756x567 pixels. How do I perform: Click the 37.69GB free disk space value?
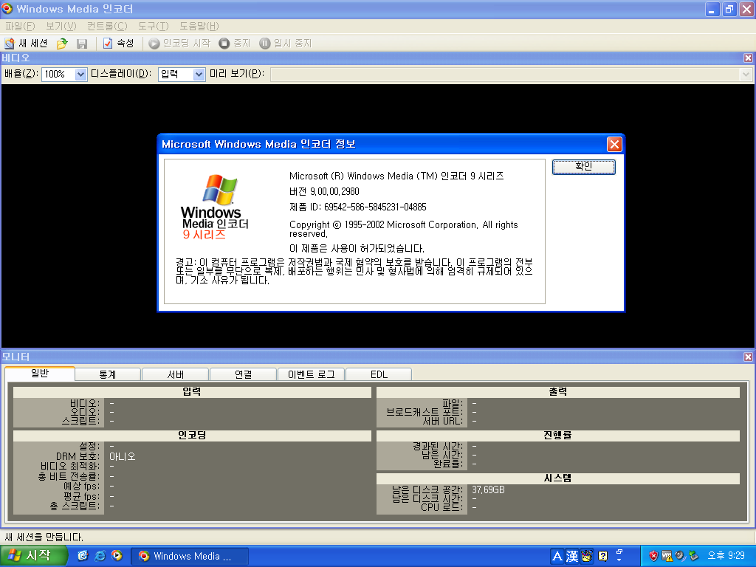(x=489, y=490)
